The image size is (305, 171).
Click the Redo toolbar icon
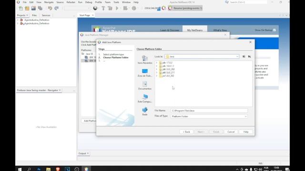(56, 8)
